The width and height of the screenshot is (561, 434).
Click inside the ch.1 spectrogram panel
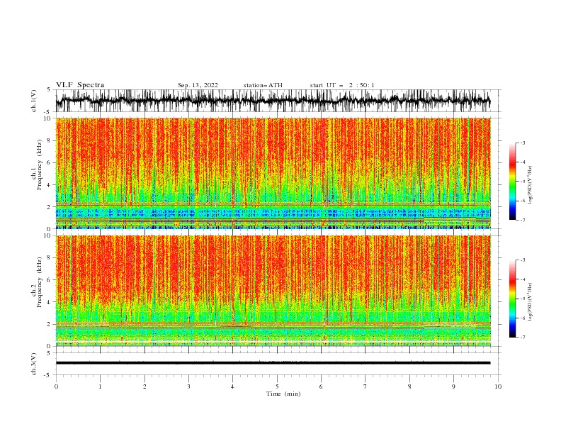coord(273,173)
